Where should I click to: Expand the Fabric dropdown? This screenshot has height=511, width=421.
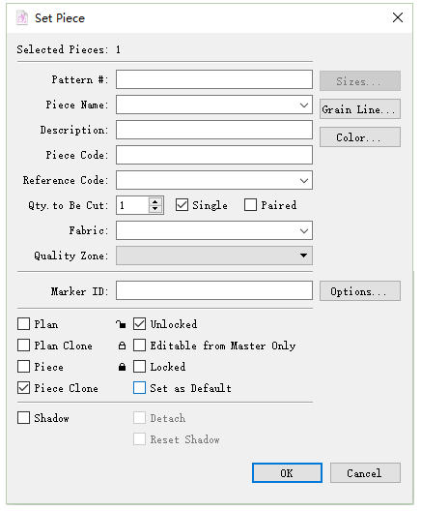click(304, 230)
